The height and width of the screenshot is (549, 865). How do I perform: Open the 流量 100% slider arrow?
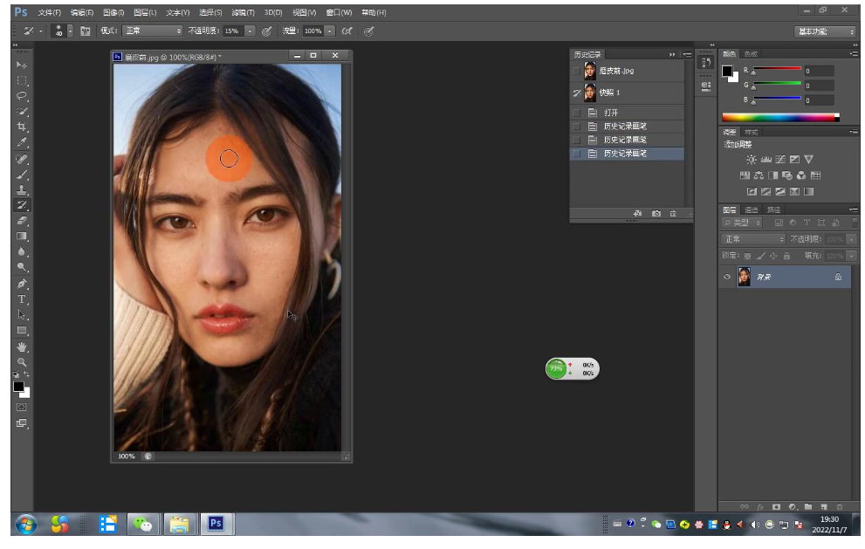(x=330, y=31)
